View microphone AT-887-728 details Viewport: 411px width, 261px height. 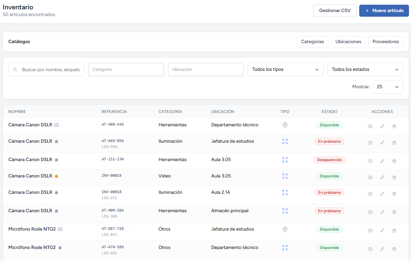(370, 231)
